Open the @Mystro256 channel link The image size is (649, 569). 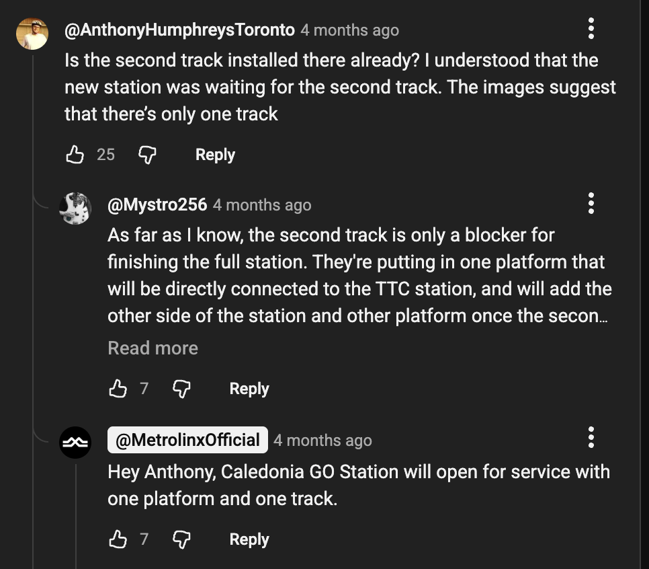click(157, 205)
